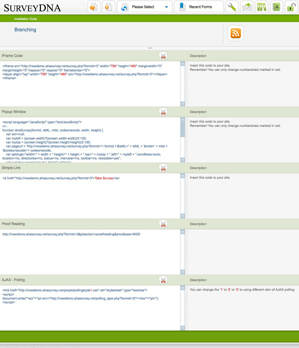Click the envelope send icon
This screenshot has height=348, width=299.
[x=247, y=7]
